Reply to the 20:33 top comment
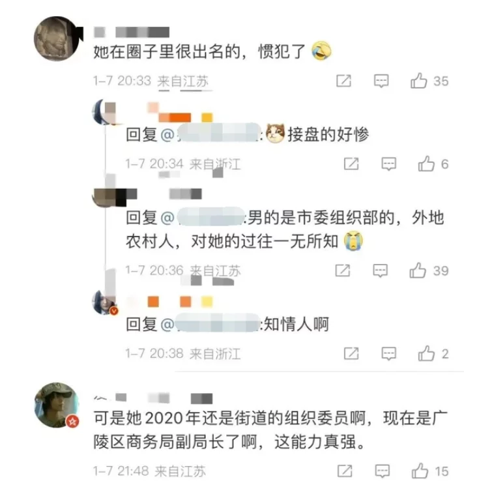 (x=381, y=81)
